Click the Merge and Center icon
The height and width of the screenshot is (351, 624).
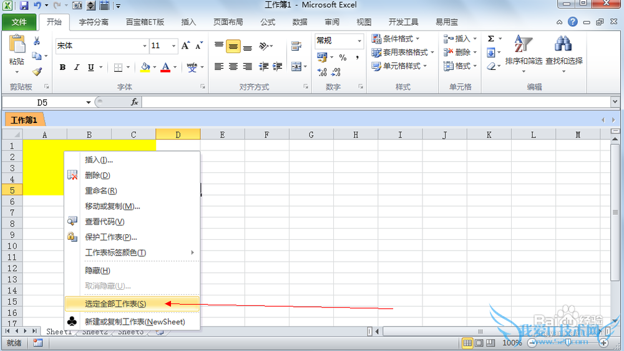296,67
